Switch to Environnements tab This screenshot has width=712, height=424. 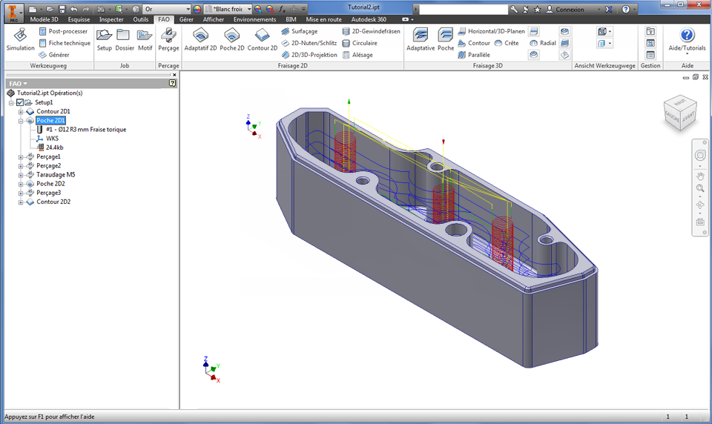tap(254, 19)
